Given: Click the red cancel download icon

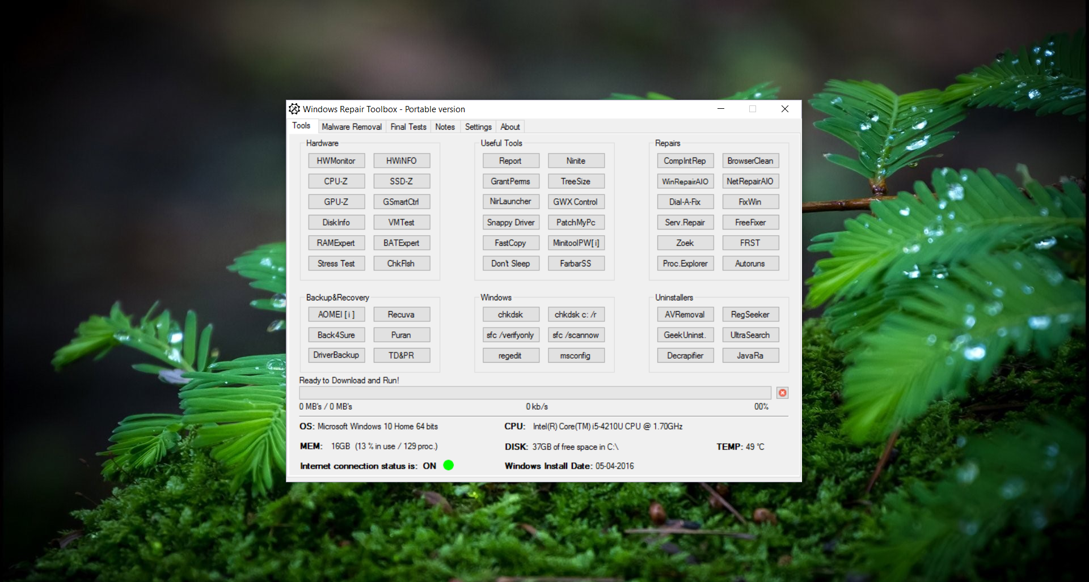Looking at the screenshot, I should coord(782,393).
